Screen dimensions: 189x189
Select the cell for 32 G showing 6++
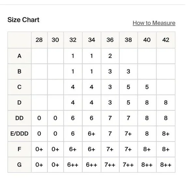click(73, 165)
